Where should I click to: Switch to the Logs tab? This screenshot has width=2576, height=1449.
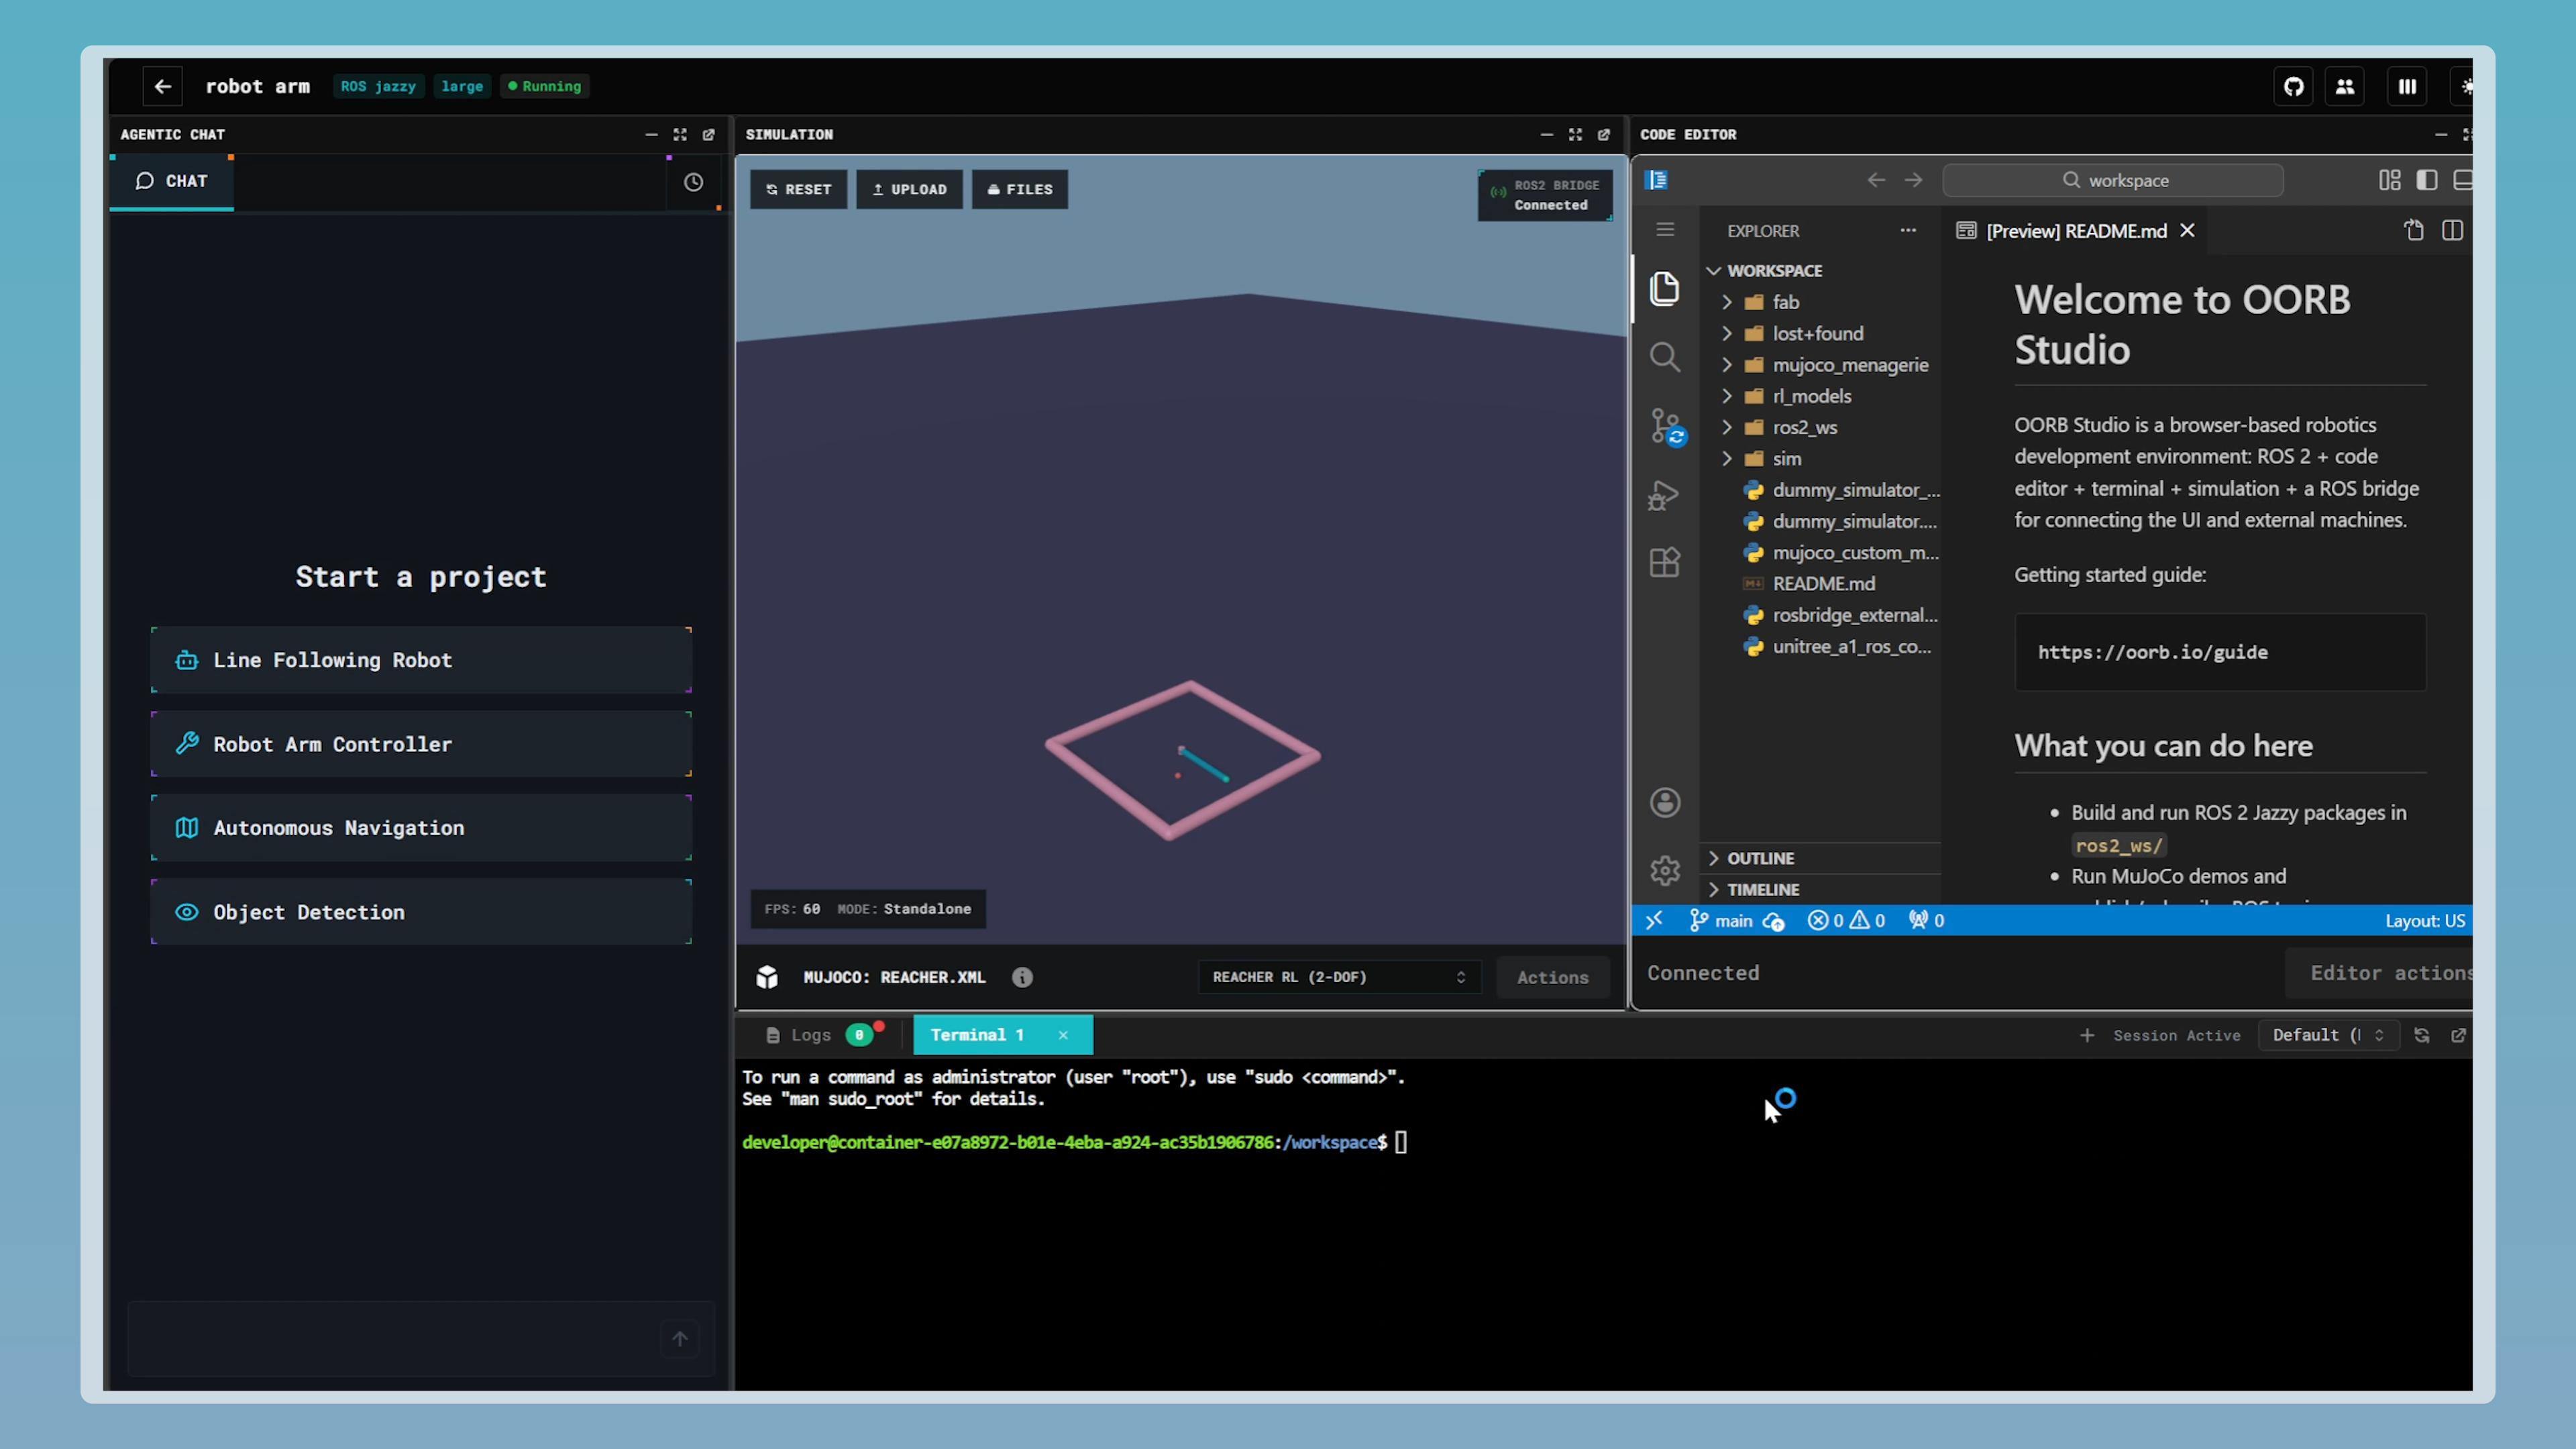[x=810, y=1035]
